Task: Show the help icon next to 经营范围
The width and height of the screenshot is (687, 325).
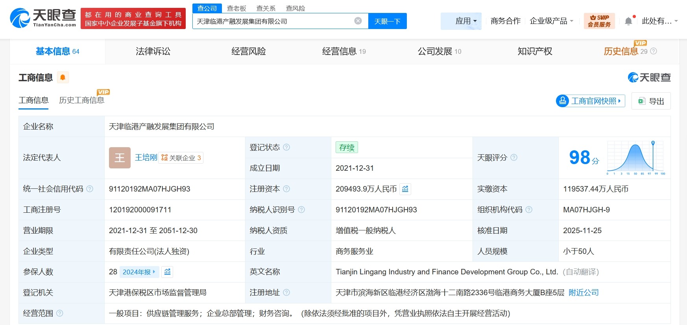Action: click(60, 313)
